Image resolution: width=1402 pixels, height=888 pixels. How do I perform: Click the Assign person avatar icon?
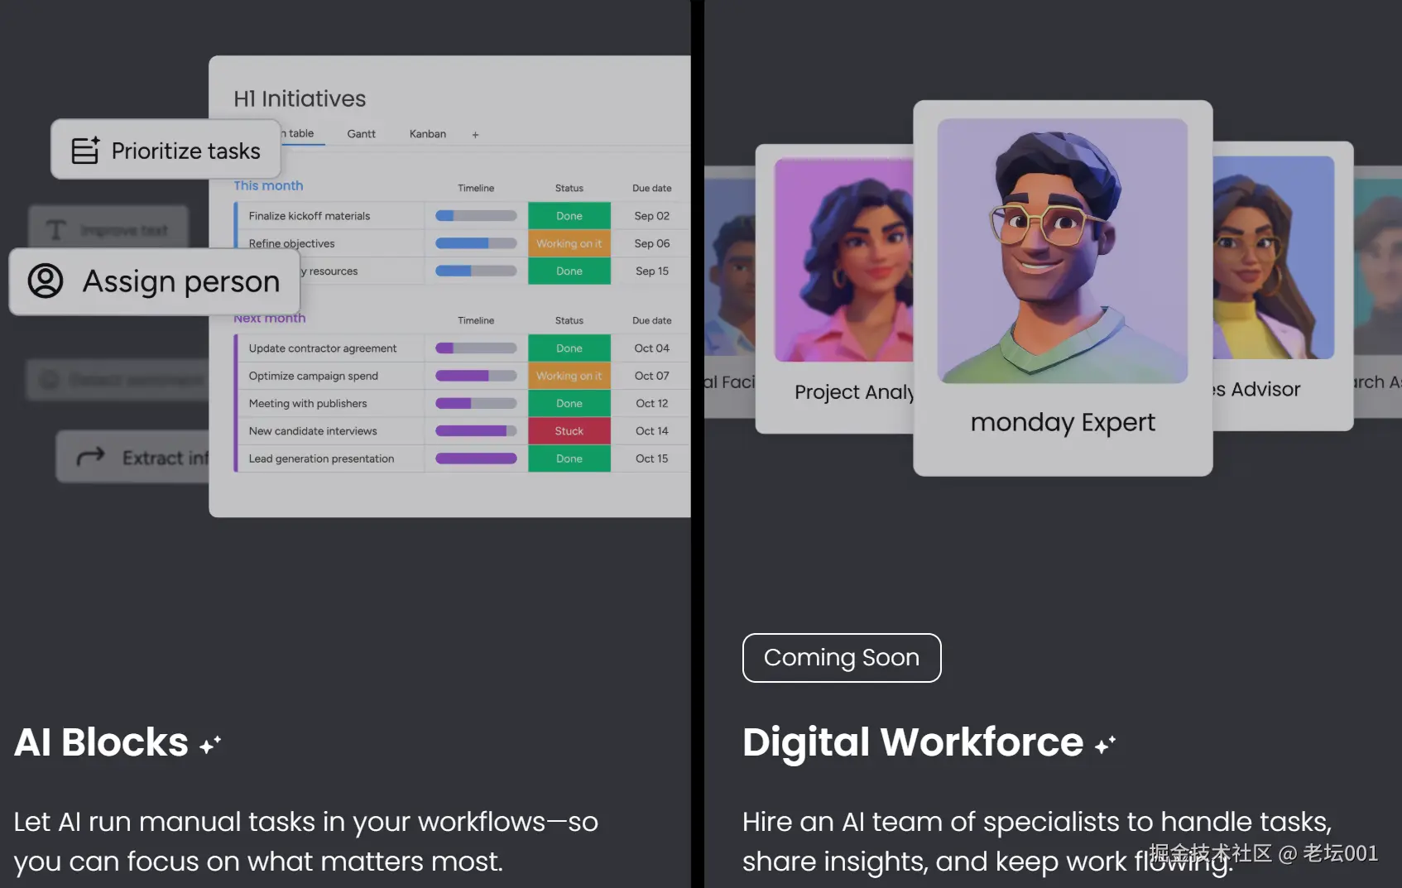coord(46,281)
